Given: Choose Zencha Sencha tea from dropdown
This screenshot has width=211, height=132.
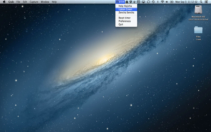Looking at the screenshot, I should [x=126, y=12].
